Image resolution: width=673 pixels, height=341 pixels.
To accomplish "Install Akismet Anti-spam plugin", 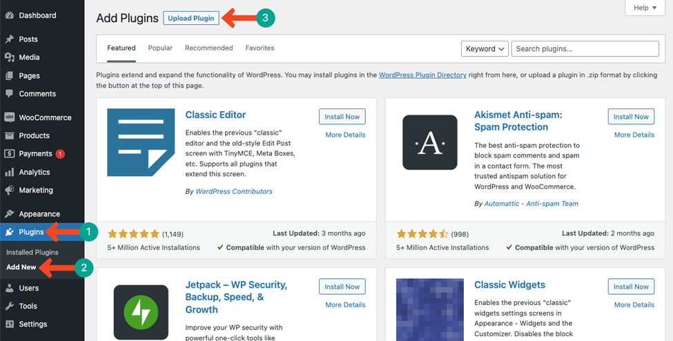I will pos(631,117).
